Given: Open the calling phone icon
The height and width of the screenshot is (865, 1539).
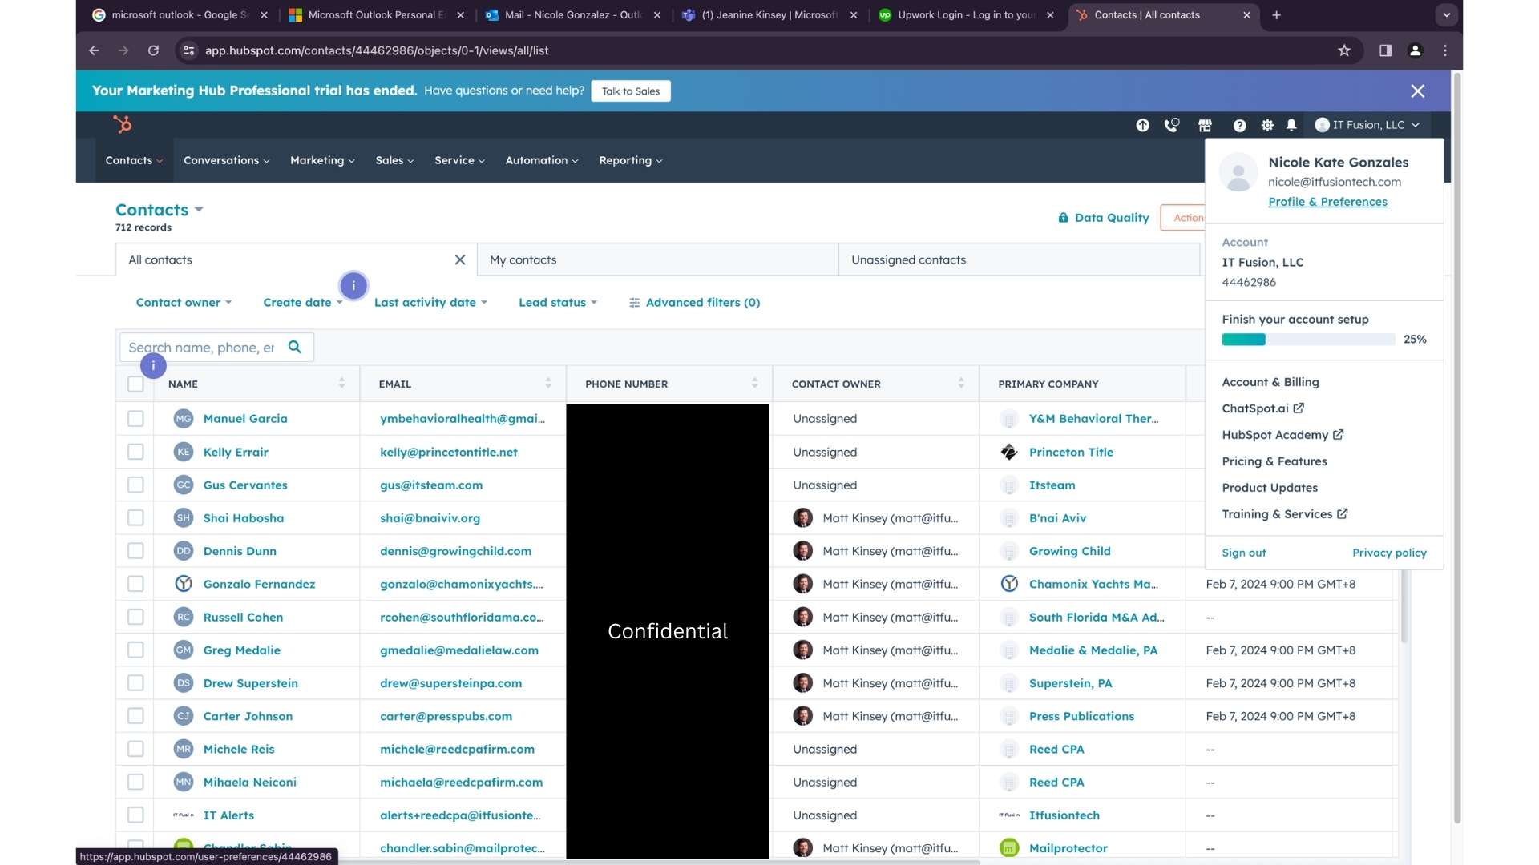Looking at the screenshot, I should [1172, 125].
